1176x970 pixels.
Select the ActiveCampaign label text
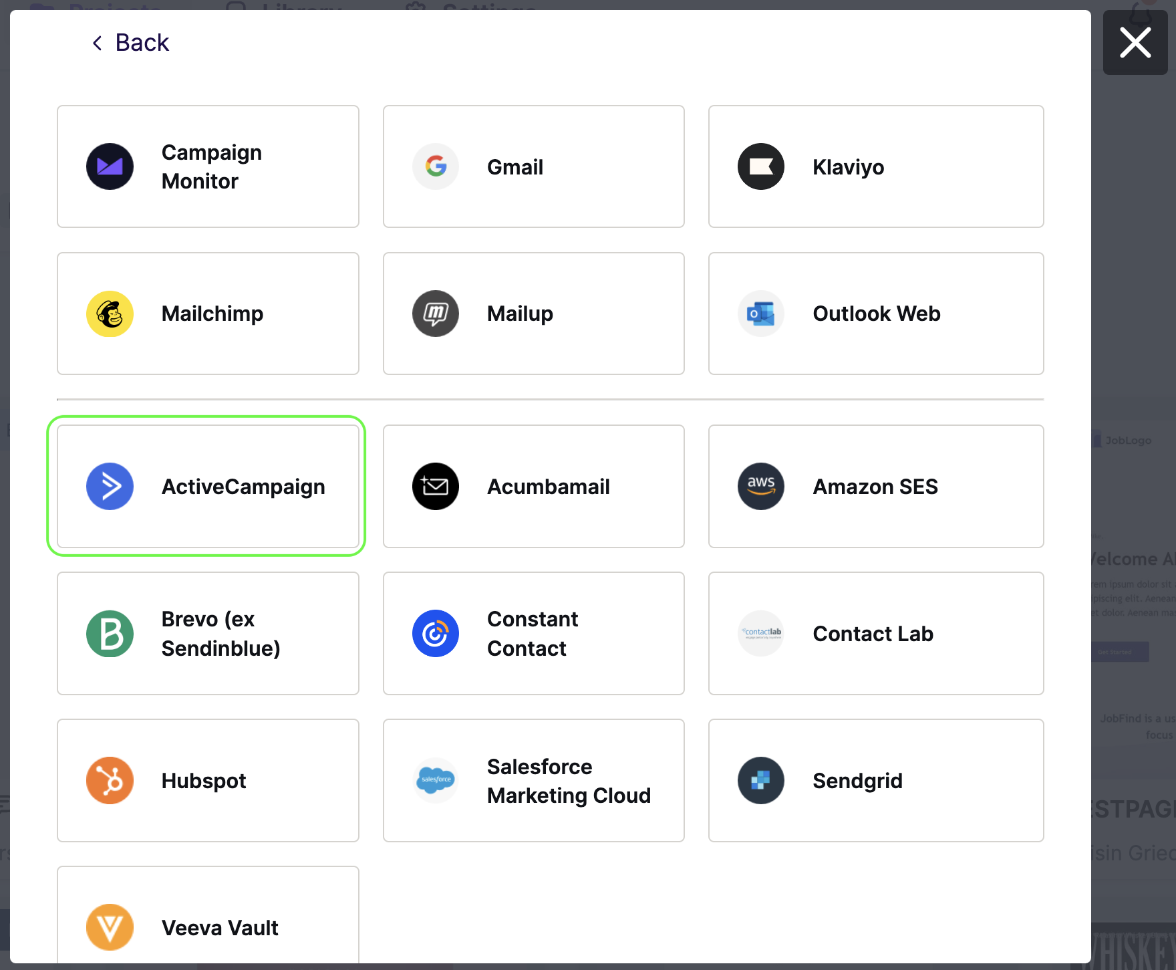(x=243, y=487)
